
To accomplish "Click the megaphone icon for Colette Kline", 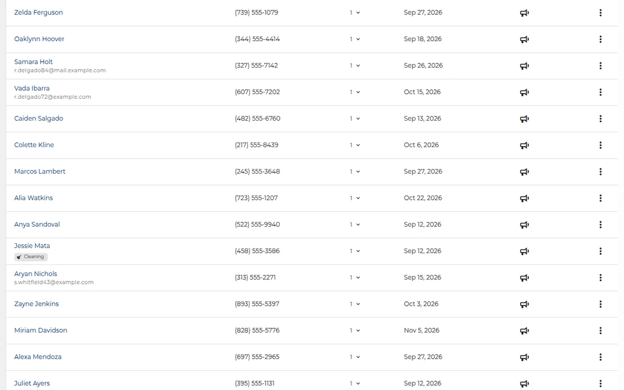I will pyautogui.click(x=524, y=146).
